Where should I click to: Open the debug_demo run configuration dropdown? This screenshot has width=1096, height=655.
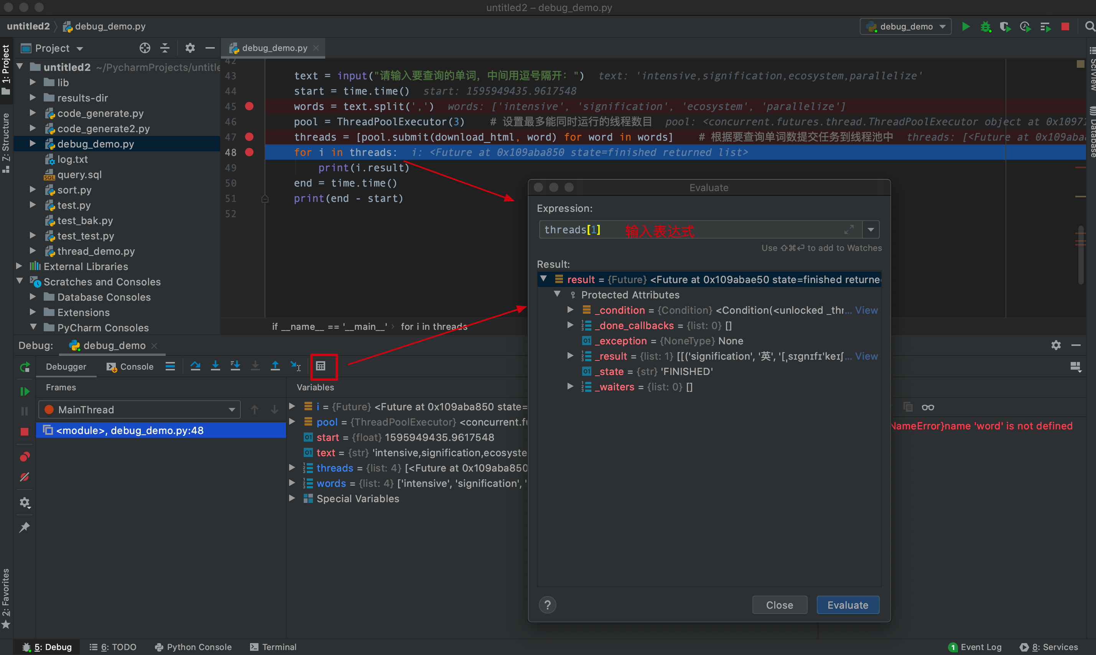coord(905,26)
